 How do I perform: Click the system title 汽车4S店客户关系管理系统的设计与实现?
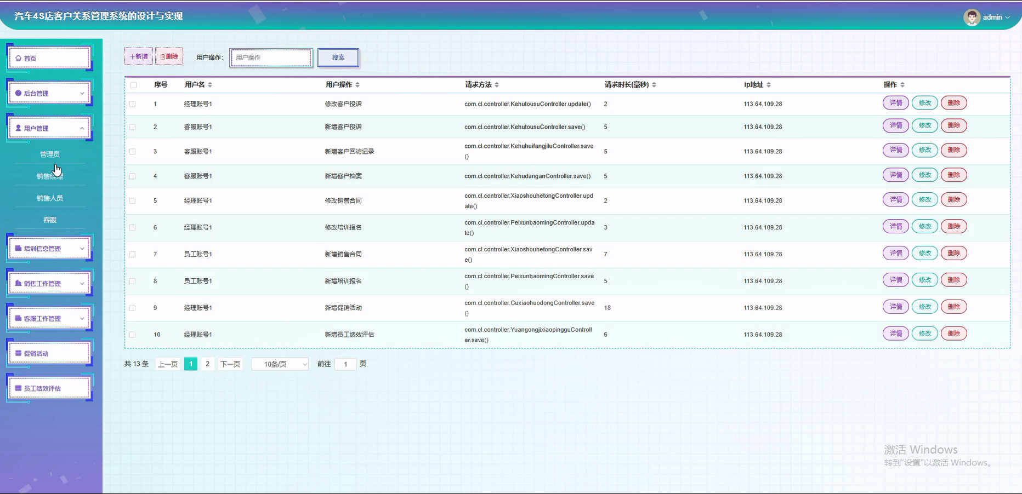coord(99,16)
